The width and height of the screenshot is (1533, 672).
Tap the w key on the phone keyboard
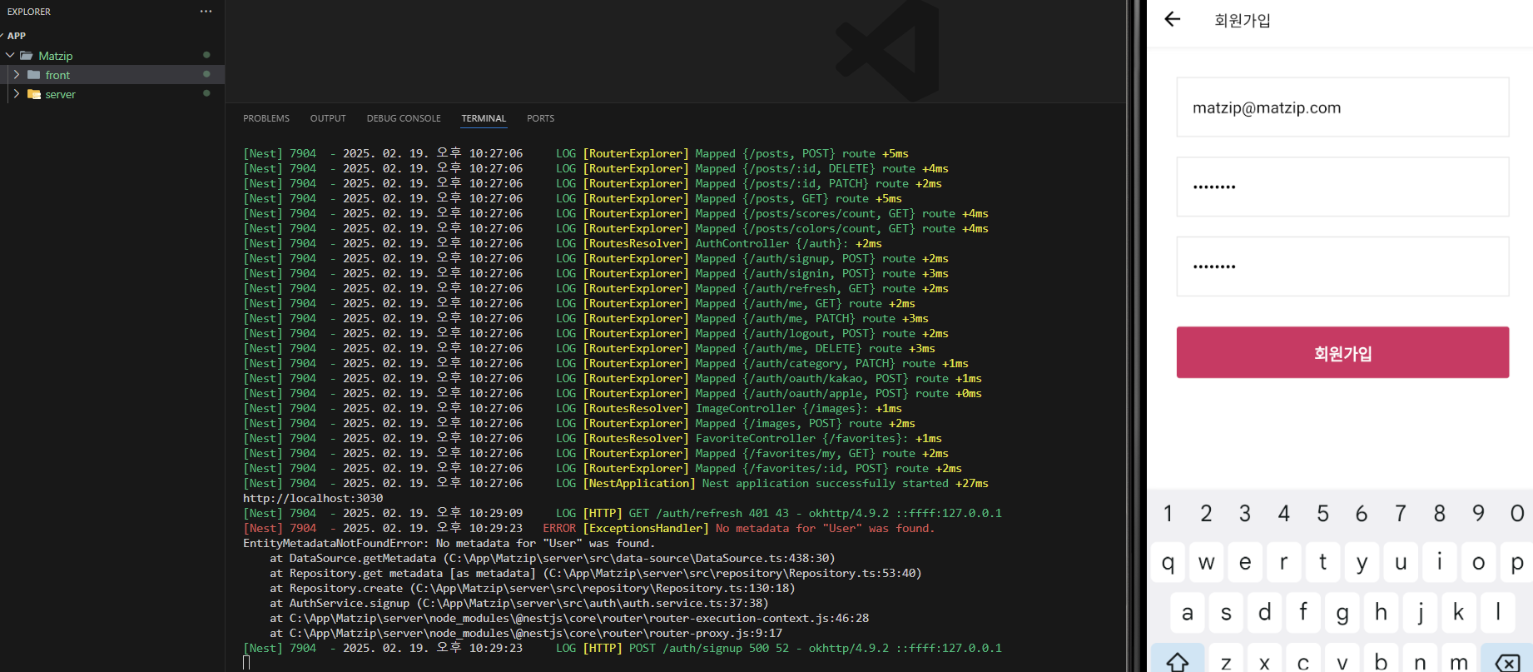click(x=1206, y=563)
